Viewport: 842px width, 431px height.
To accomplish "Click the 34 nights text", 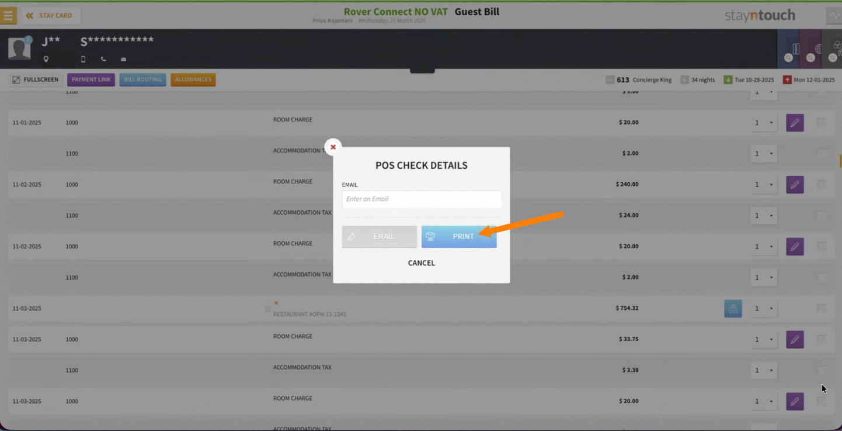I will pyautogui.click(x=703, y=80).
